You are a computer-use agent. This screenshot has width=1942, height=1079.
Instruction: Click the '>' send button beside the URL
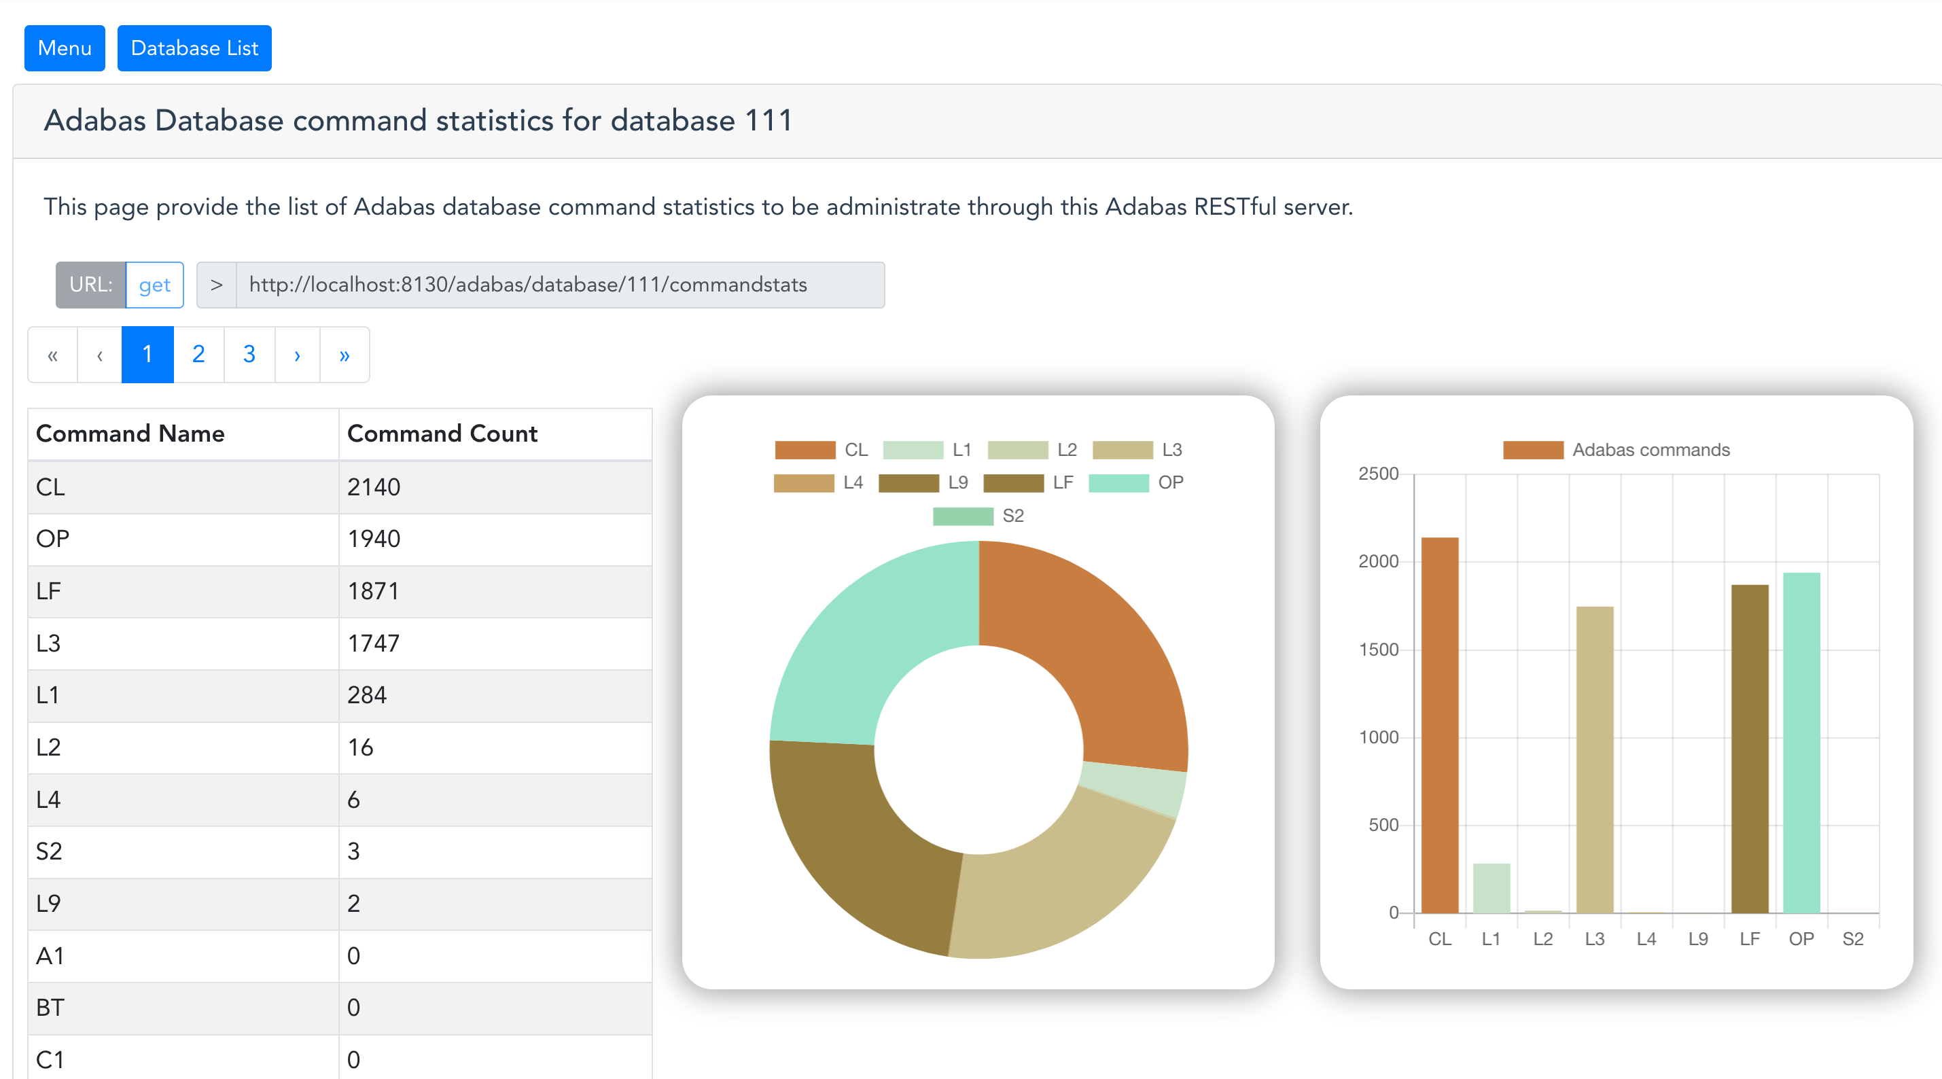[x=216, y=285]
